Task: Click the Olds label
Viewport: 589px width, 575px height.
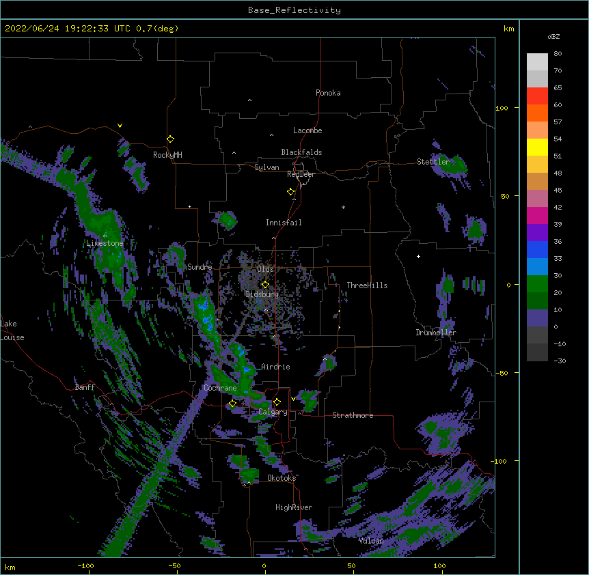Action: point(265,269)
